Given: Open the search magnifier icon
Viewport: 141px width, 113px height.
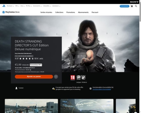Looking at the screenshot, I should (136, 6).
